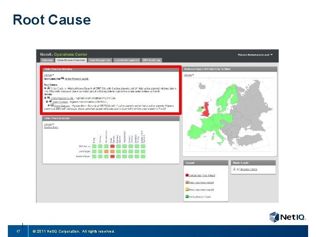Open Actions menu in Order Process Overview panel
This screenshot has height=237, width=316.
[x=49, y=75]
